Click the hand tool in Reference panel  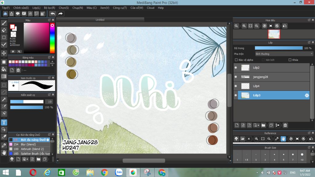pos(283,139)
